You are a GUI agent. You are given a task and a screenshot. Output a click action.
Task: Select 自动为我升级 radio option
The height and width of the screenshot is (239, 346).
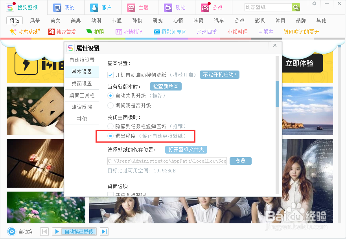[x=110, y=96]
